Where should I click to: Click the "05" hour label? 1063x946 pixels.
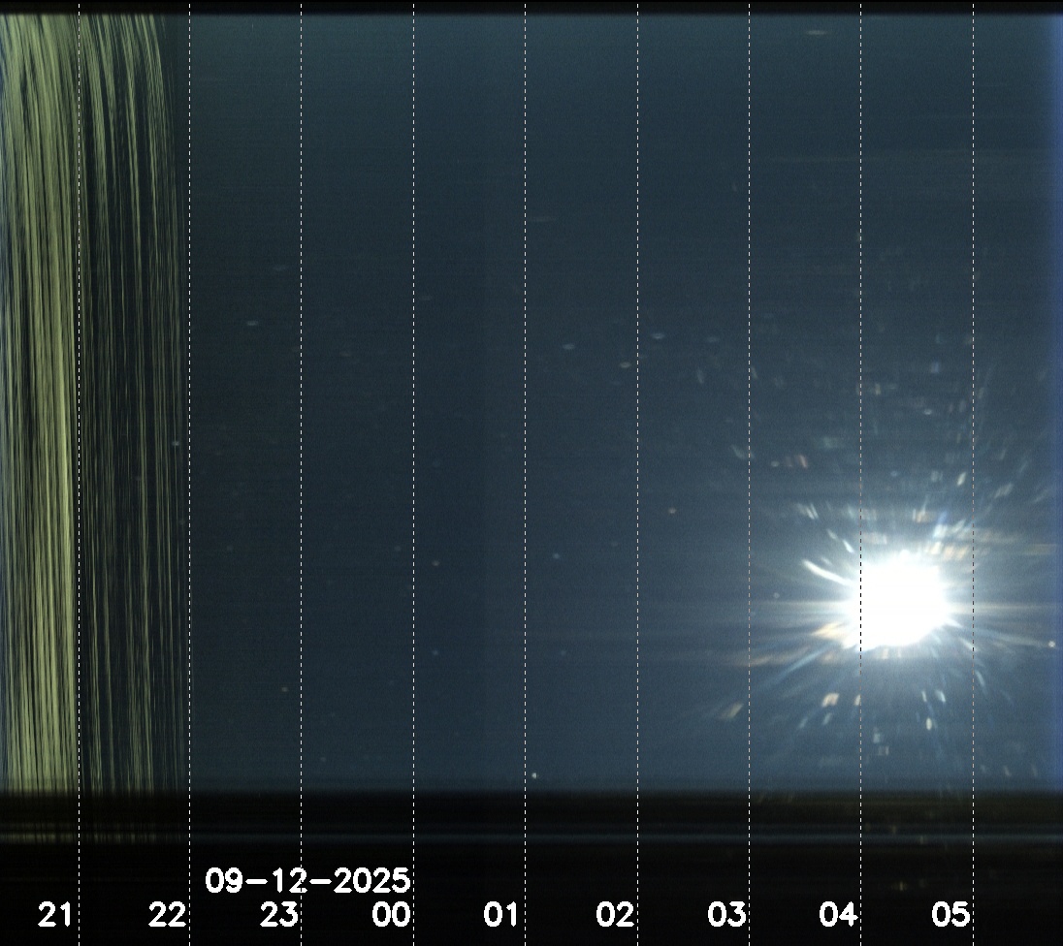point(950,914)
